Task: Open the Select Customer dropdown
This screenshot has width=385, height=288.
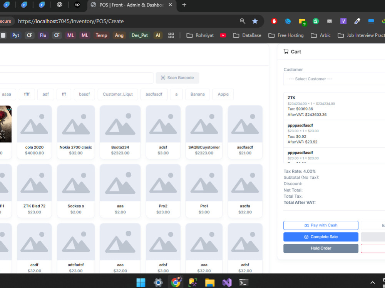Action: (x=334, y=79)
